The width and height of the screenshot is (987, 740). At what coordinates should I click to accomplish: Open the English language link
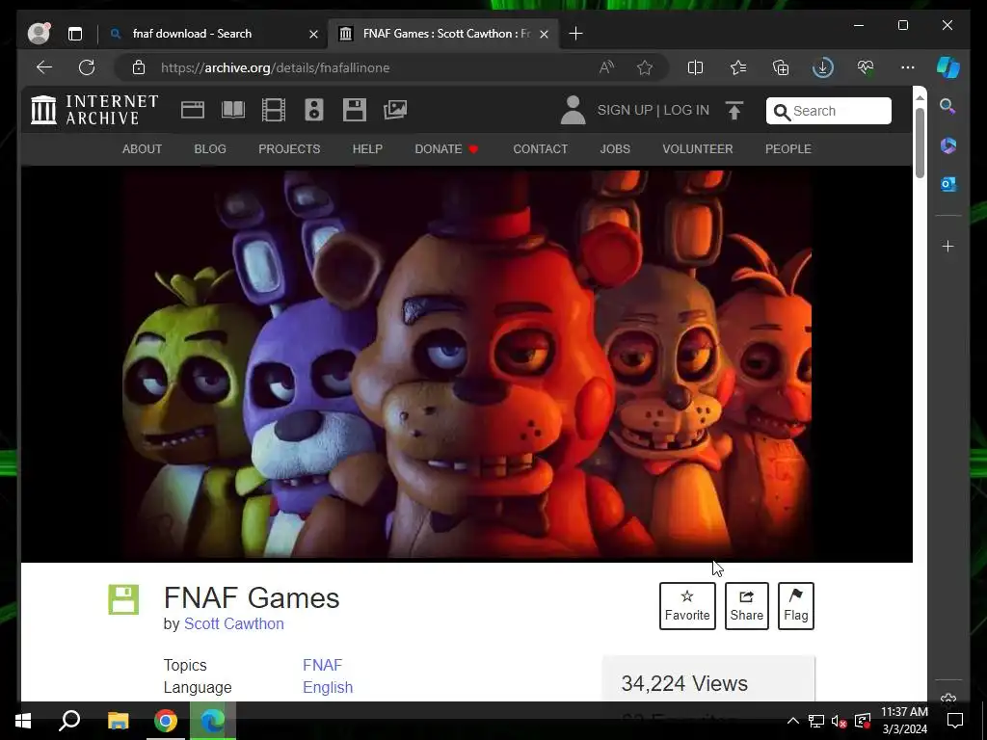point(328,687)
